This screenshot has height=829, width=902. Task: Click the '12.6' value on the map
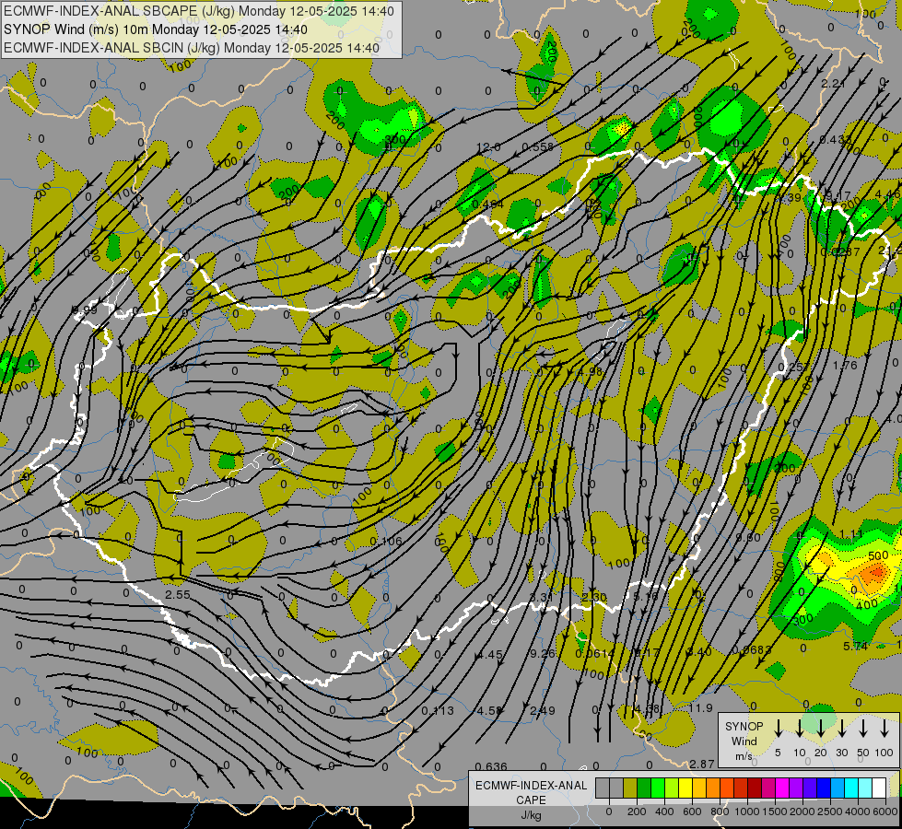click(x=488, y=147)
